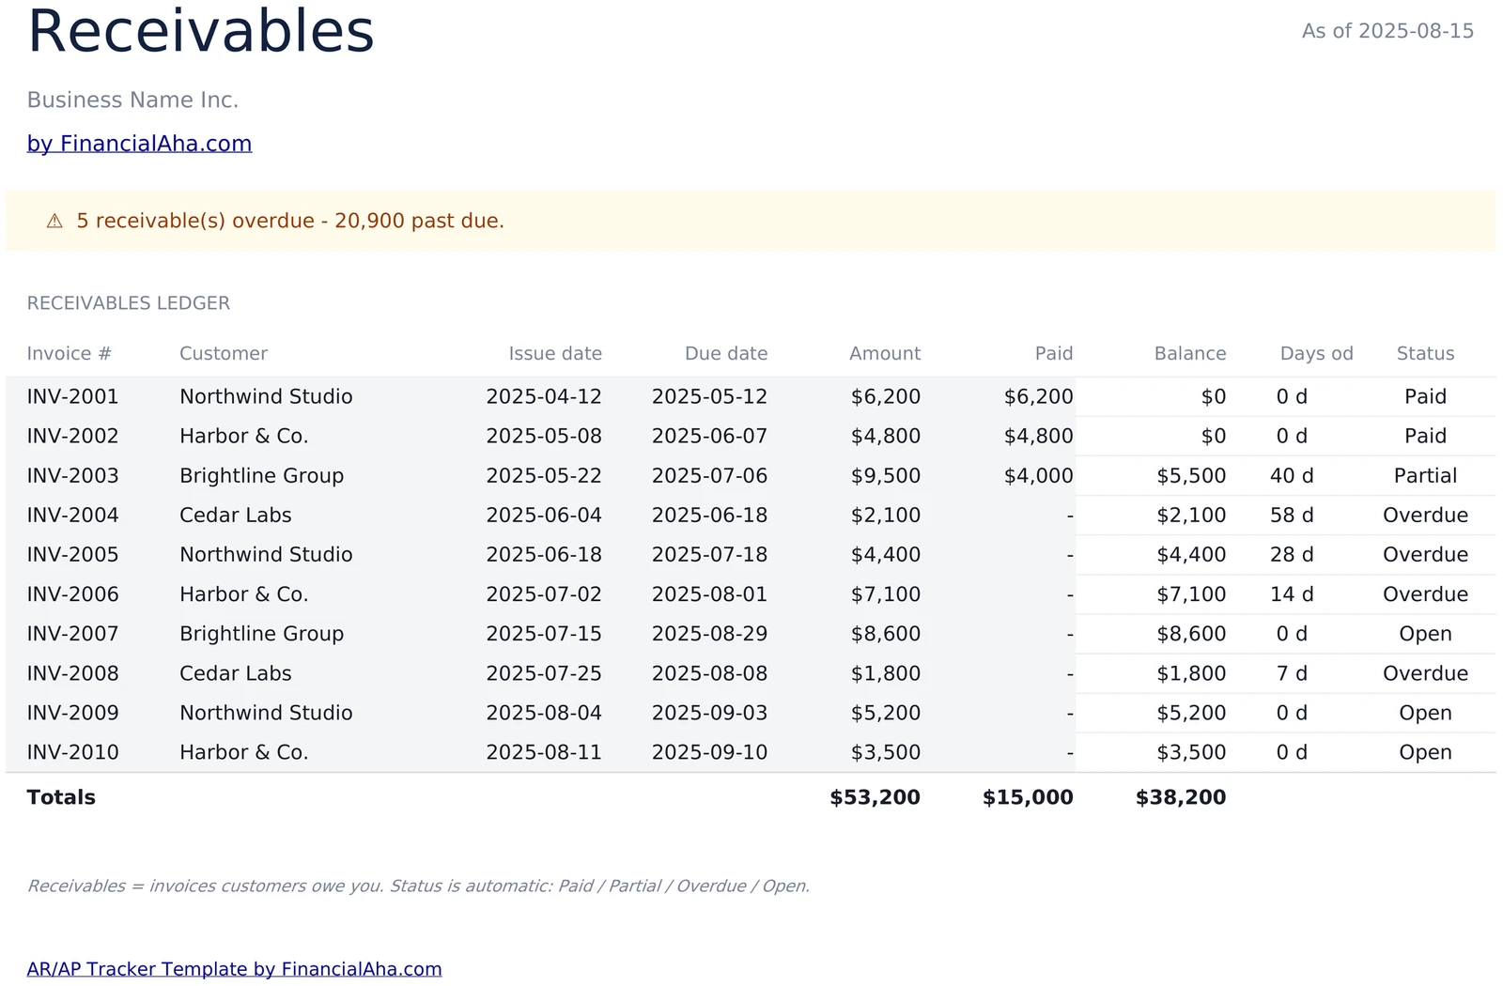Viewport: 1503px width, 986px height.
Task: Click the RECEIVABLES LEDGER section heading
Action: tap(129, 303)
